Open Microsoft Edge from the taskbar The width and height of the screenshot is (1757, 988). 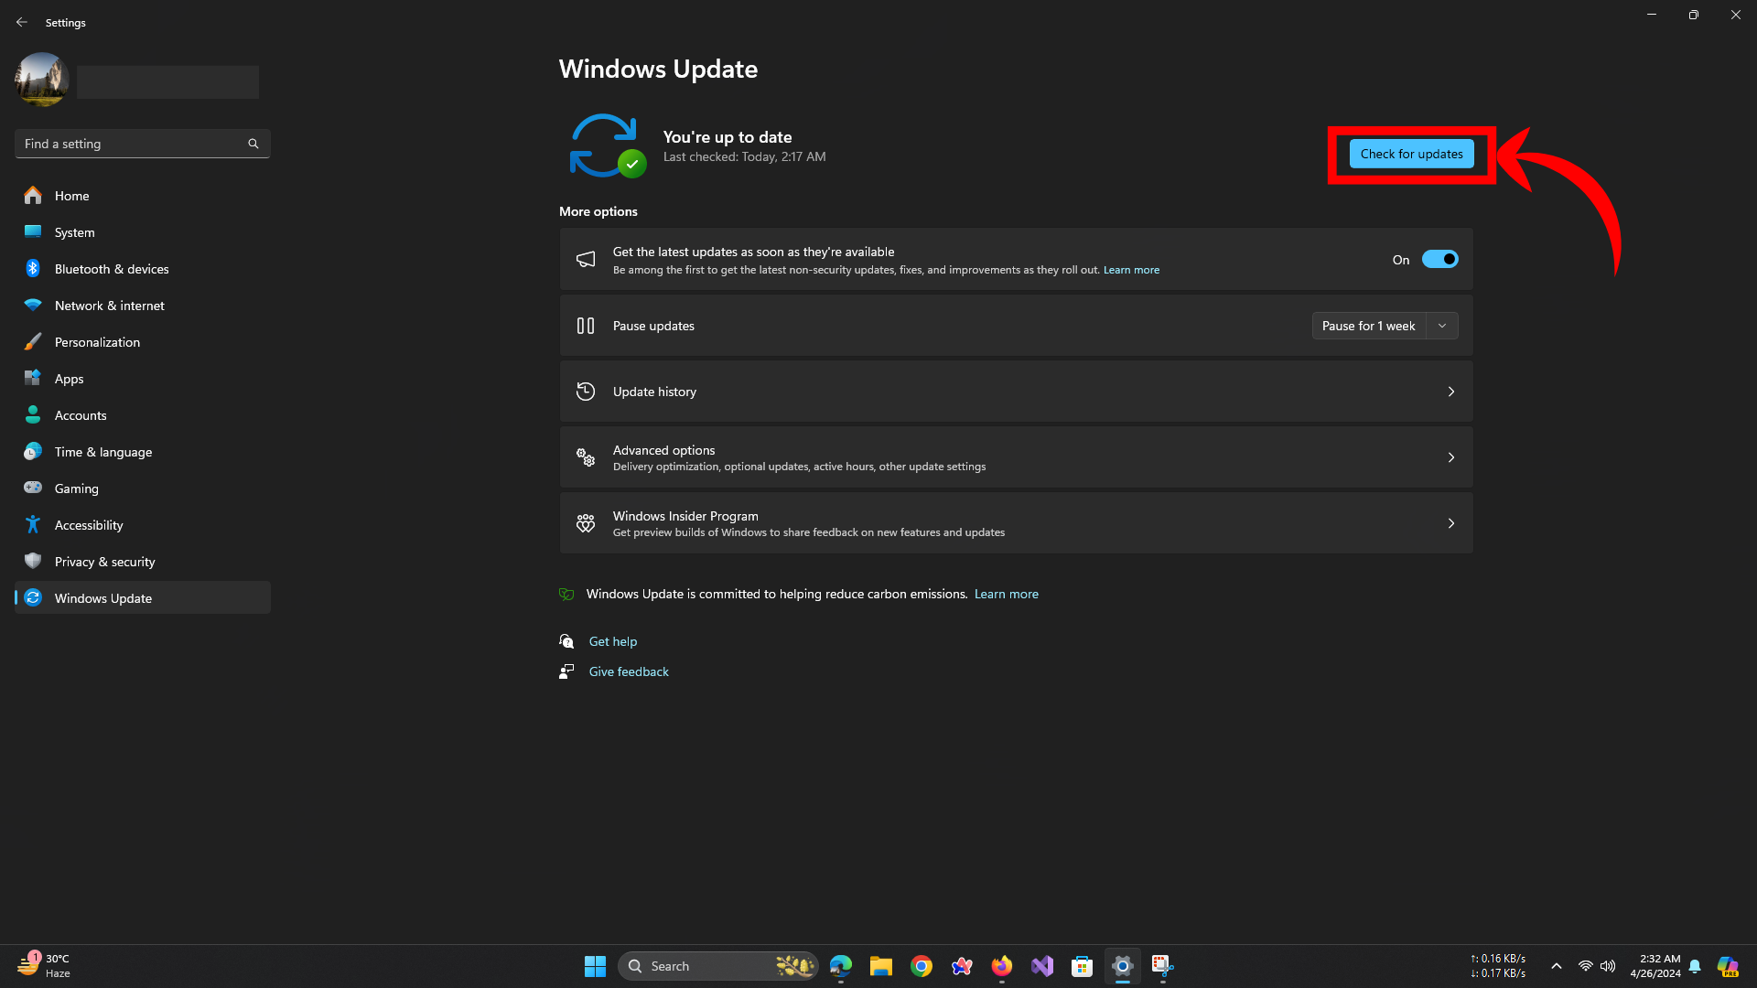(x=840, y=966)
